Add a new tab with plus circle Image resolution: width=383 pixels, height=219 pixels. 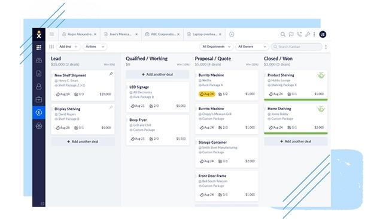(x=232, y=35)
